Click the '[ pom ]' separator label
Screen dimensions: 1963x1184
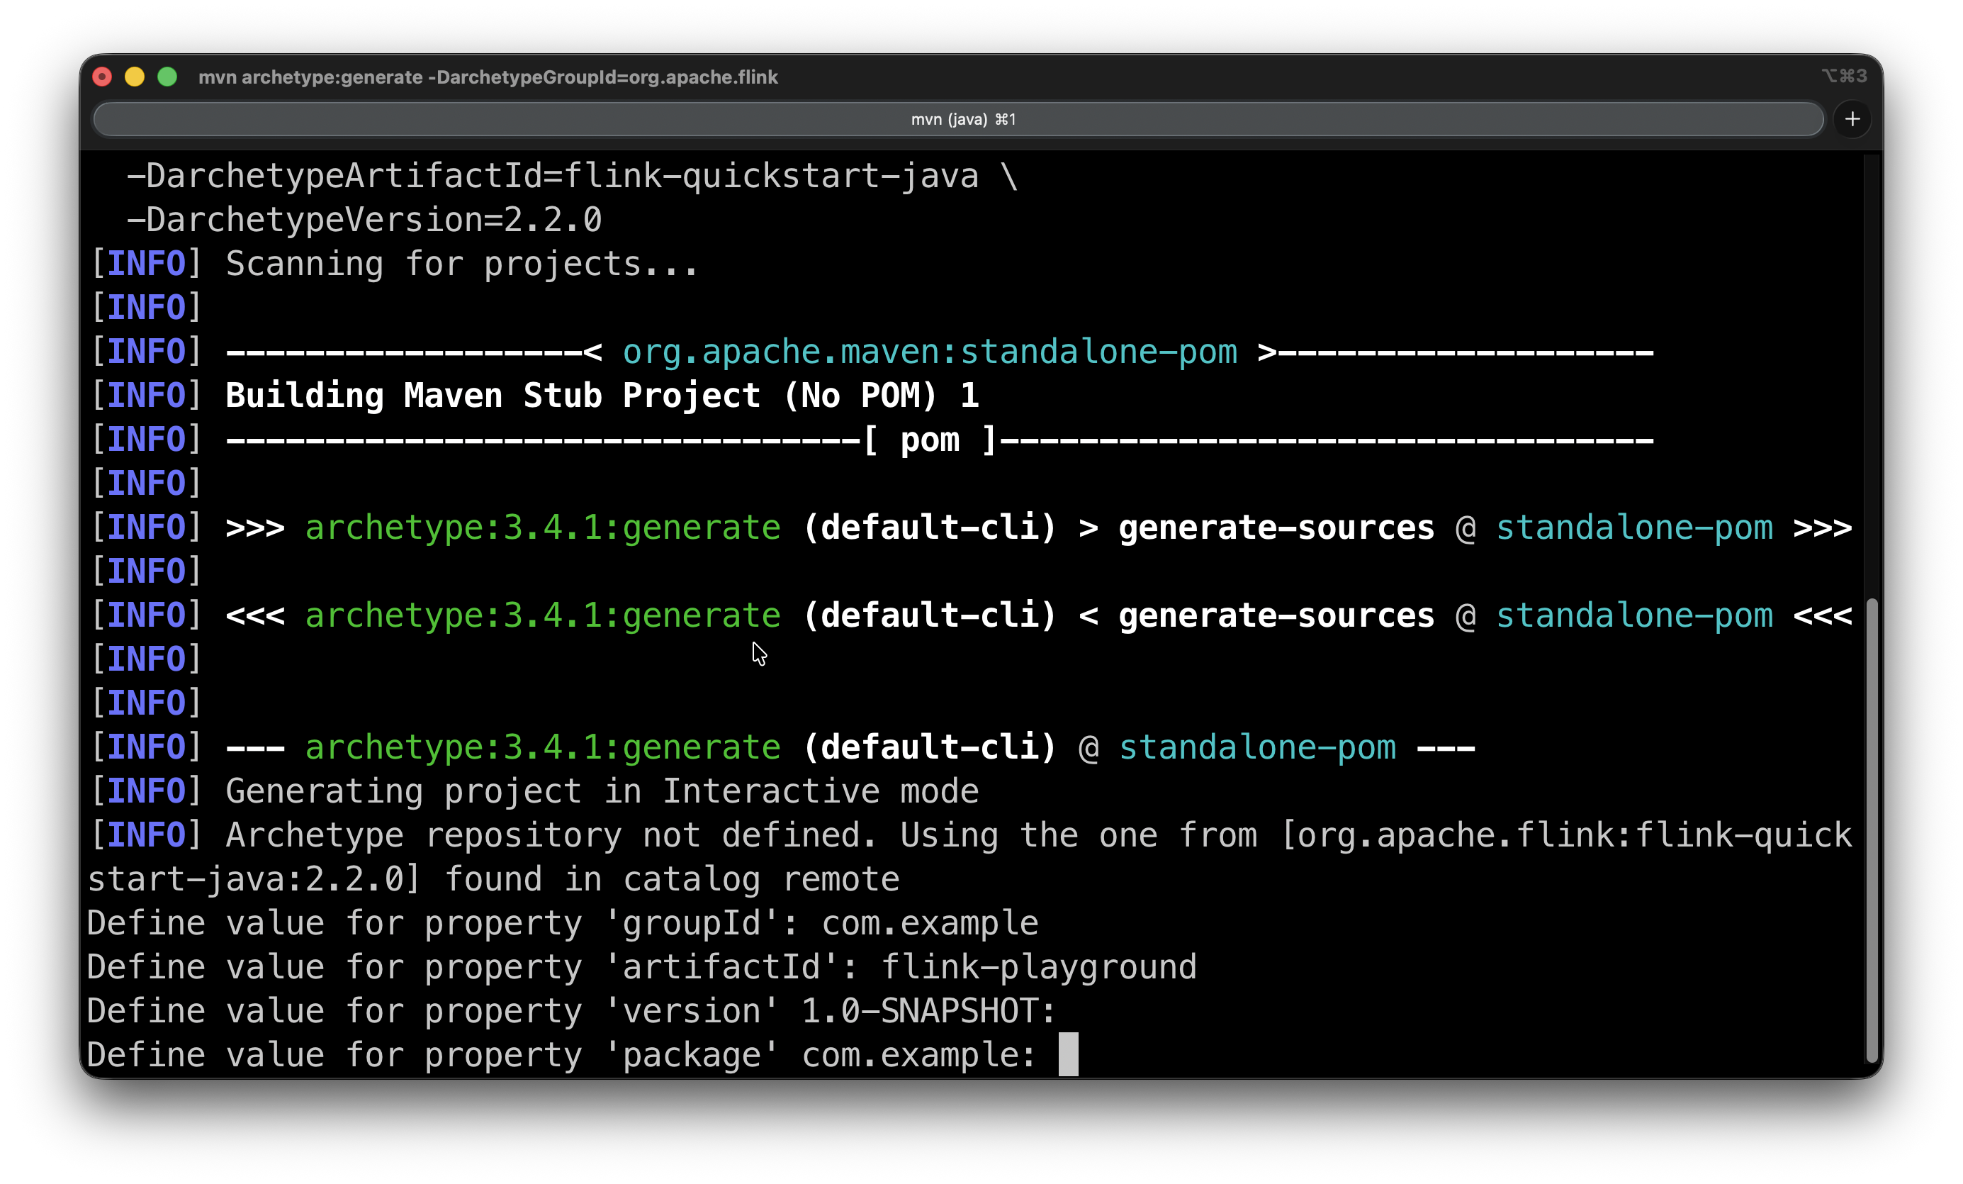930,440
